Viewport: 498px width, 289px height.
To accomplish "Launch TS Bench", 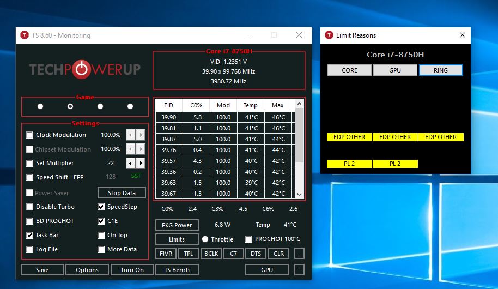I will tap(177, 269).
